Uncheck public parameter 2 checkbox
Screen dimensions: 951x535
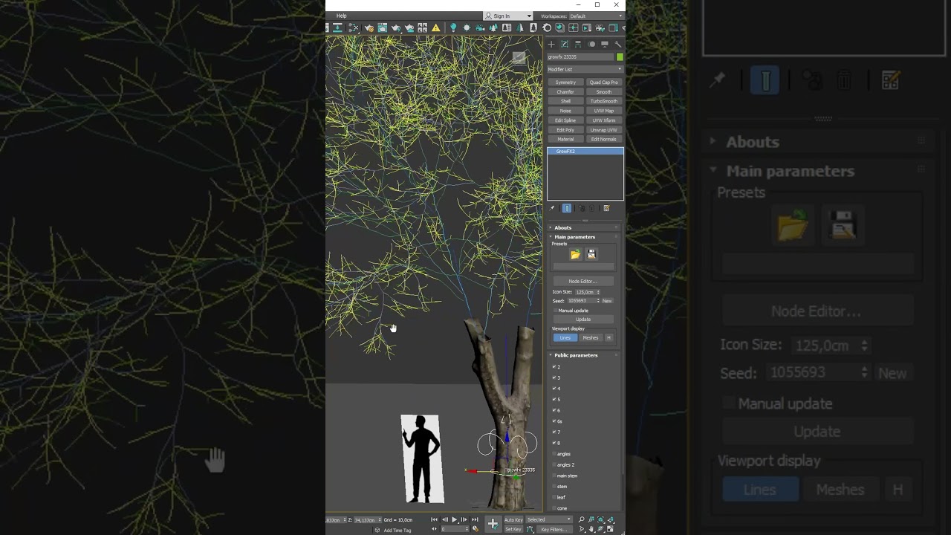554,366
